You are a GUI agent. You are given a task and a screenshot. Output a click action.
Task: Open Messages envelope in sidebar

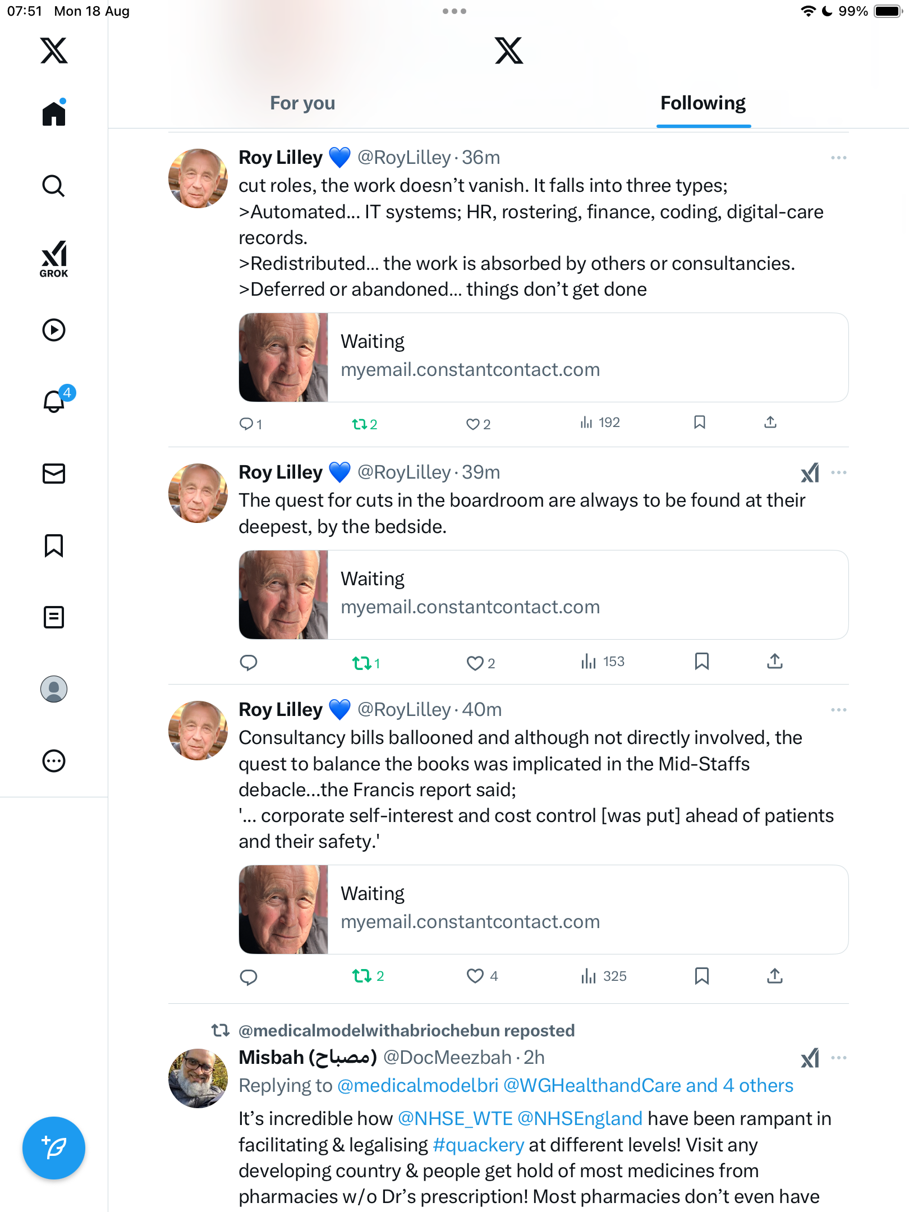tap(54, 474)
